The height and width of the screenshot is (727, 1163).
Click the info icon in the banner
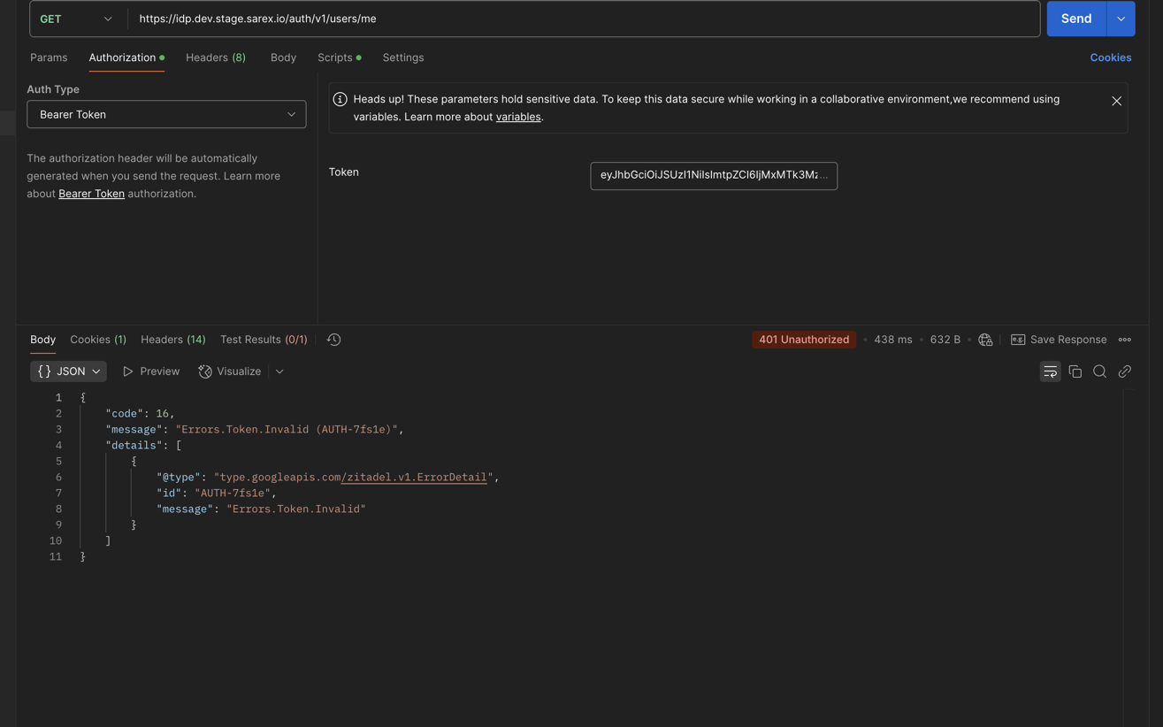click(340, 99)
